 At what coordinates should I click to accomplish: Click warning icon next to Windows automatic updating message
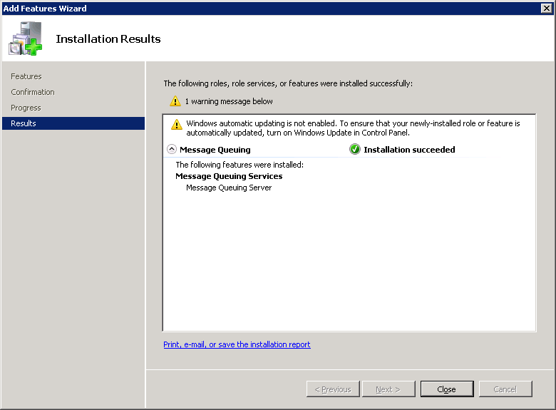tap(177, 125)
